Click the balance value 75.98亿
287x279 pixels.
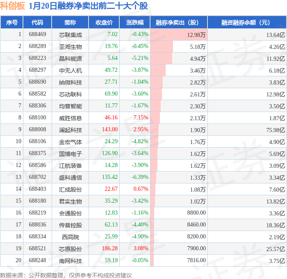pos(276,130)
